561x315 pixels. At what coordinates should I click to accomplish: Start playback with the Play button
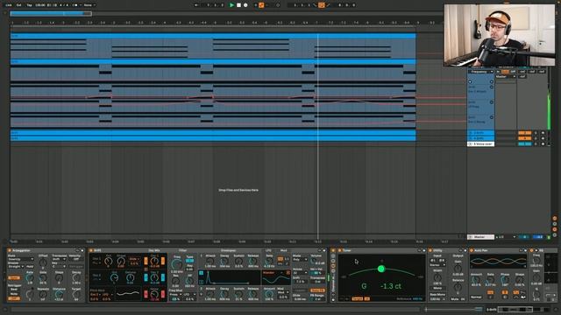pyautogui.click(x=231, y=5)
